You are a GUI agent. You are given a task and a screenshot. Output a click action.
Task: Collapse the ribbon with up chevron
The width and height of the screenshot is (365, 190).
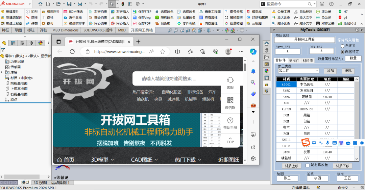[362, 24]
